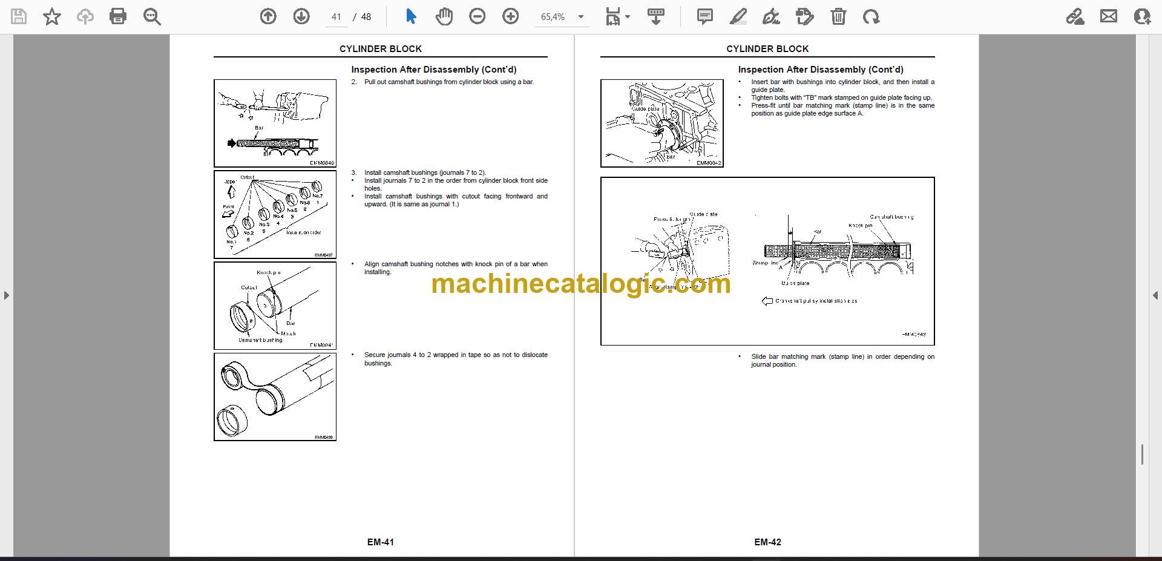Image resolution: width=1162 pixels, height=561 pixels.
Task: Open the share with others icon
Action: pos(1142,17)
